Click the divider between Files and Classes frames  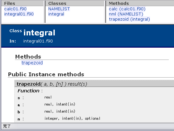(45, 12)
